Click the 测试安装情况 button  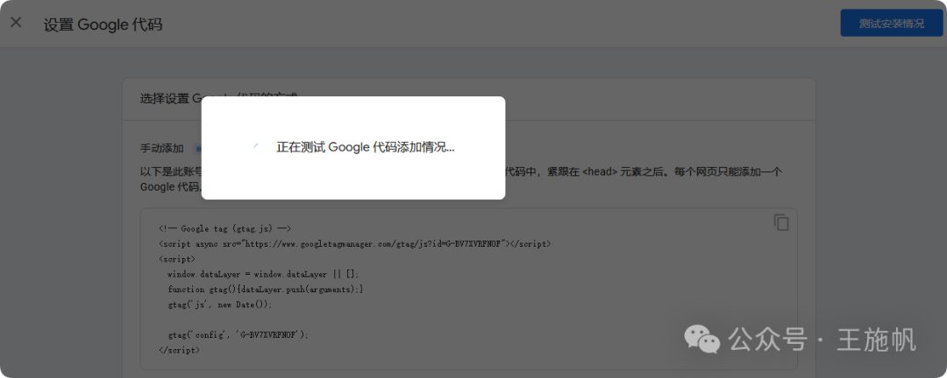pyautogui.click(x=892, y=24)
